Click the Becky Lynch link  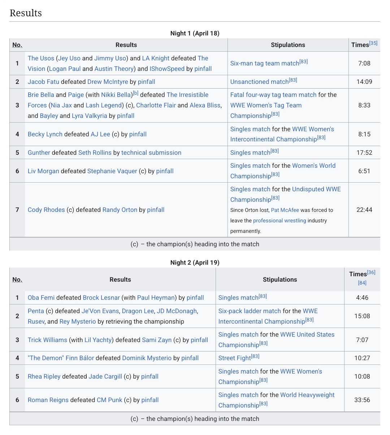point(45,134)
